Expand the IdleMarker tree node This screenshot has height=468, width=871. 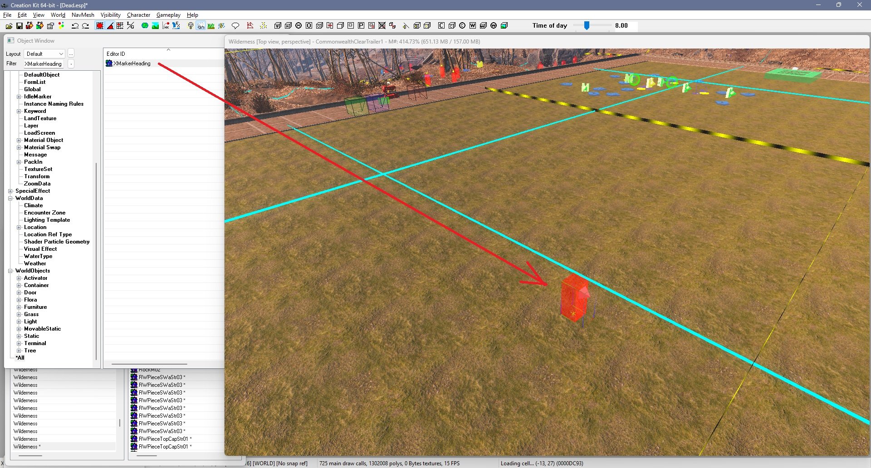click(19, 97)
